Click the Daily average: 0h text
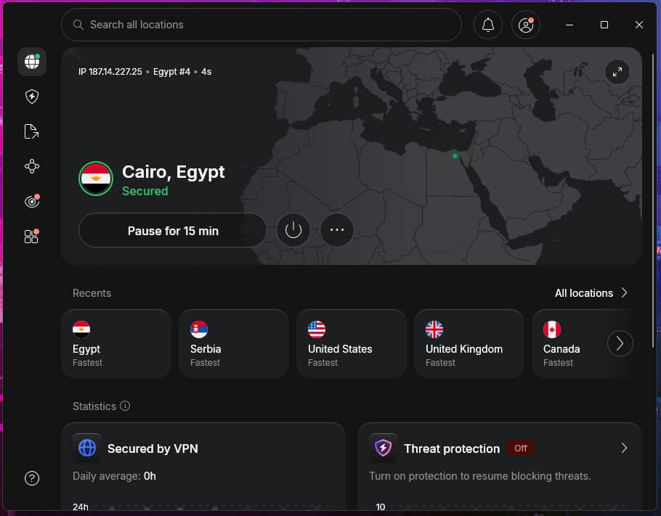Image resolution: width=661 pixels, height=516 pixels. pyautogui.click(x=114, y=476)
